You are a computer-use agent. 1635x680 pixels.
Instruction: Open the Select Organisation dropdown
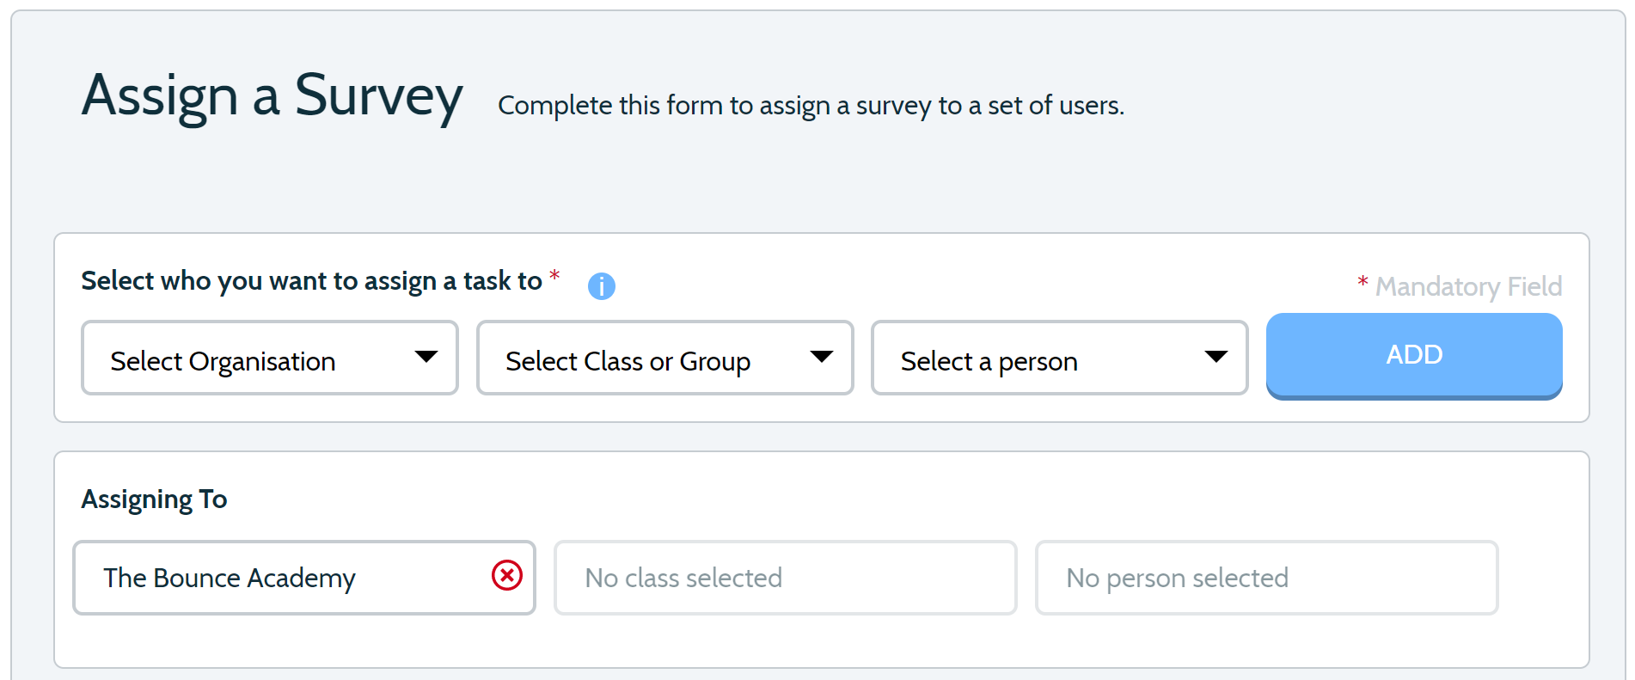coord(270,358)
